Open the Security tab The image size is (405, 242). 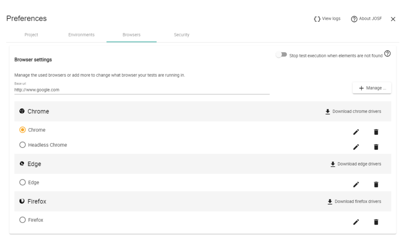(182, 35)
